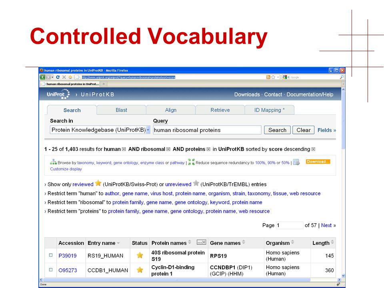Open the history dropdown next to navigation arrows

pyautogui.click(x=52, y=77)
